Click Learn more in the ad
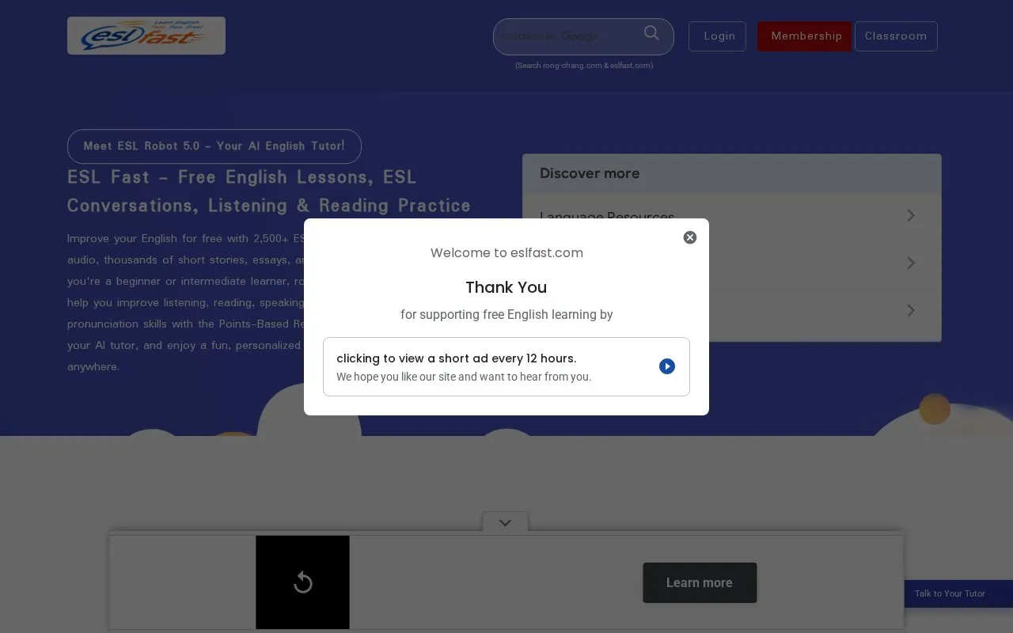The height and width of the screenshot is (633, 1013). [700, 583]
